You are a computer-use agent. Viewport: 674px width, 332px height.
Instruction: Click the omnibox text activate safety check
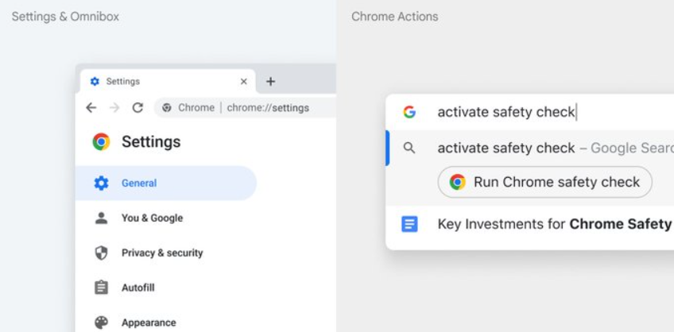click(506, 112)
